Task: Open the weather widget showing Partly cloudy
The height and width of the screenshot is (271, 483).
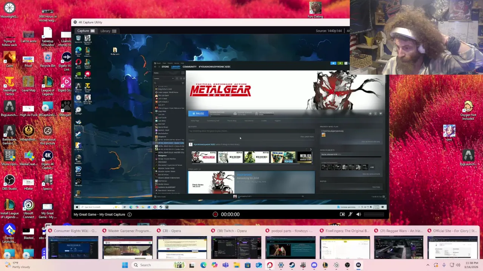Action: 16,265
